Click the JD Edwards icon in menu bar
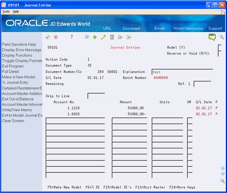227x193 pixels. click(x=223, y=12)
